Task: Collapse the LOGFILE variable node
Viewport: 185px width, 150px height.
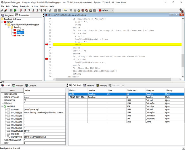Action: (2, 106)
